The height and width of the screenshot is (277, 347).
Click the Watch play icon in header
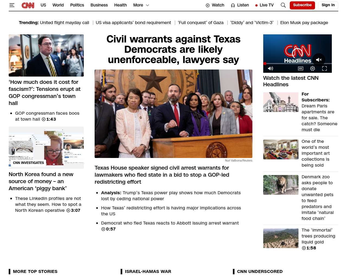(208, 5)
